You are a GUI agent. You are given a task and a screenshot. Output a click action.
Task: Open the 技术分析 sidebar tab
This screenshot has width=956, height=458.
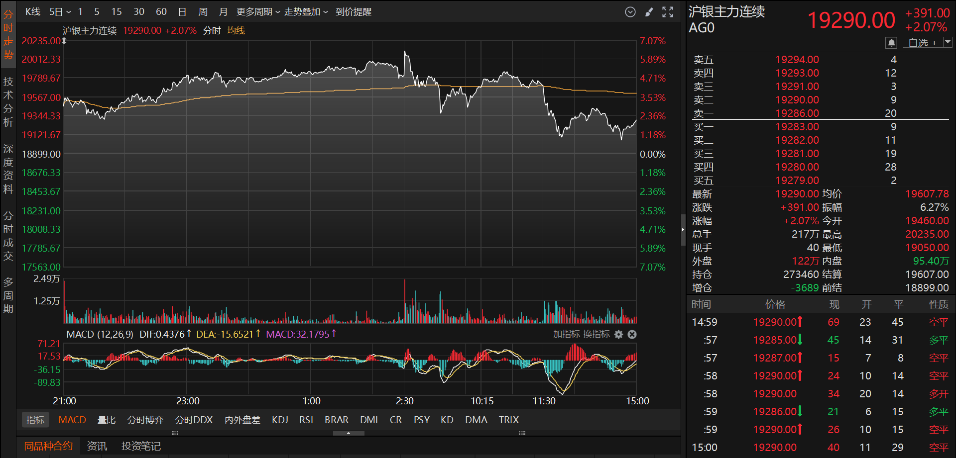8,101
